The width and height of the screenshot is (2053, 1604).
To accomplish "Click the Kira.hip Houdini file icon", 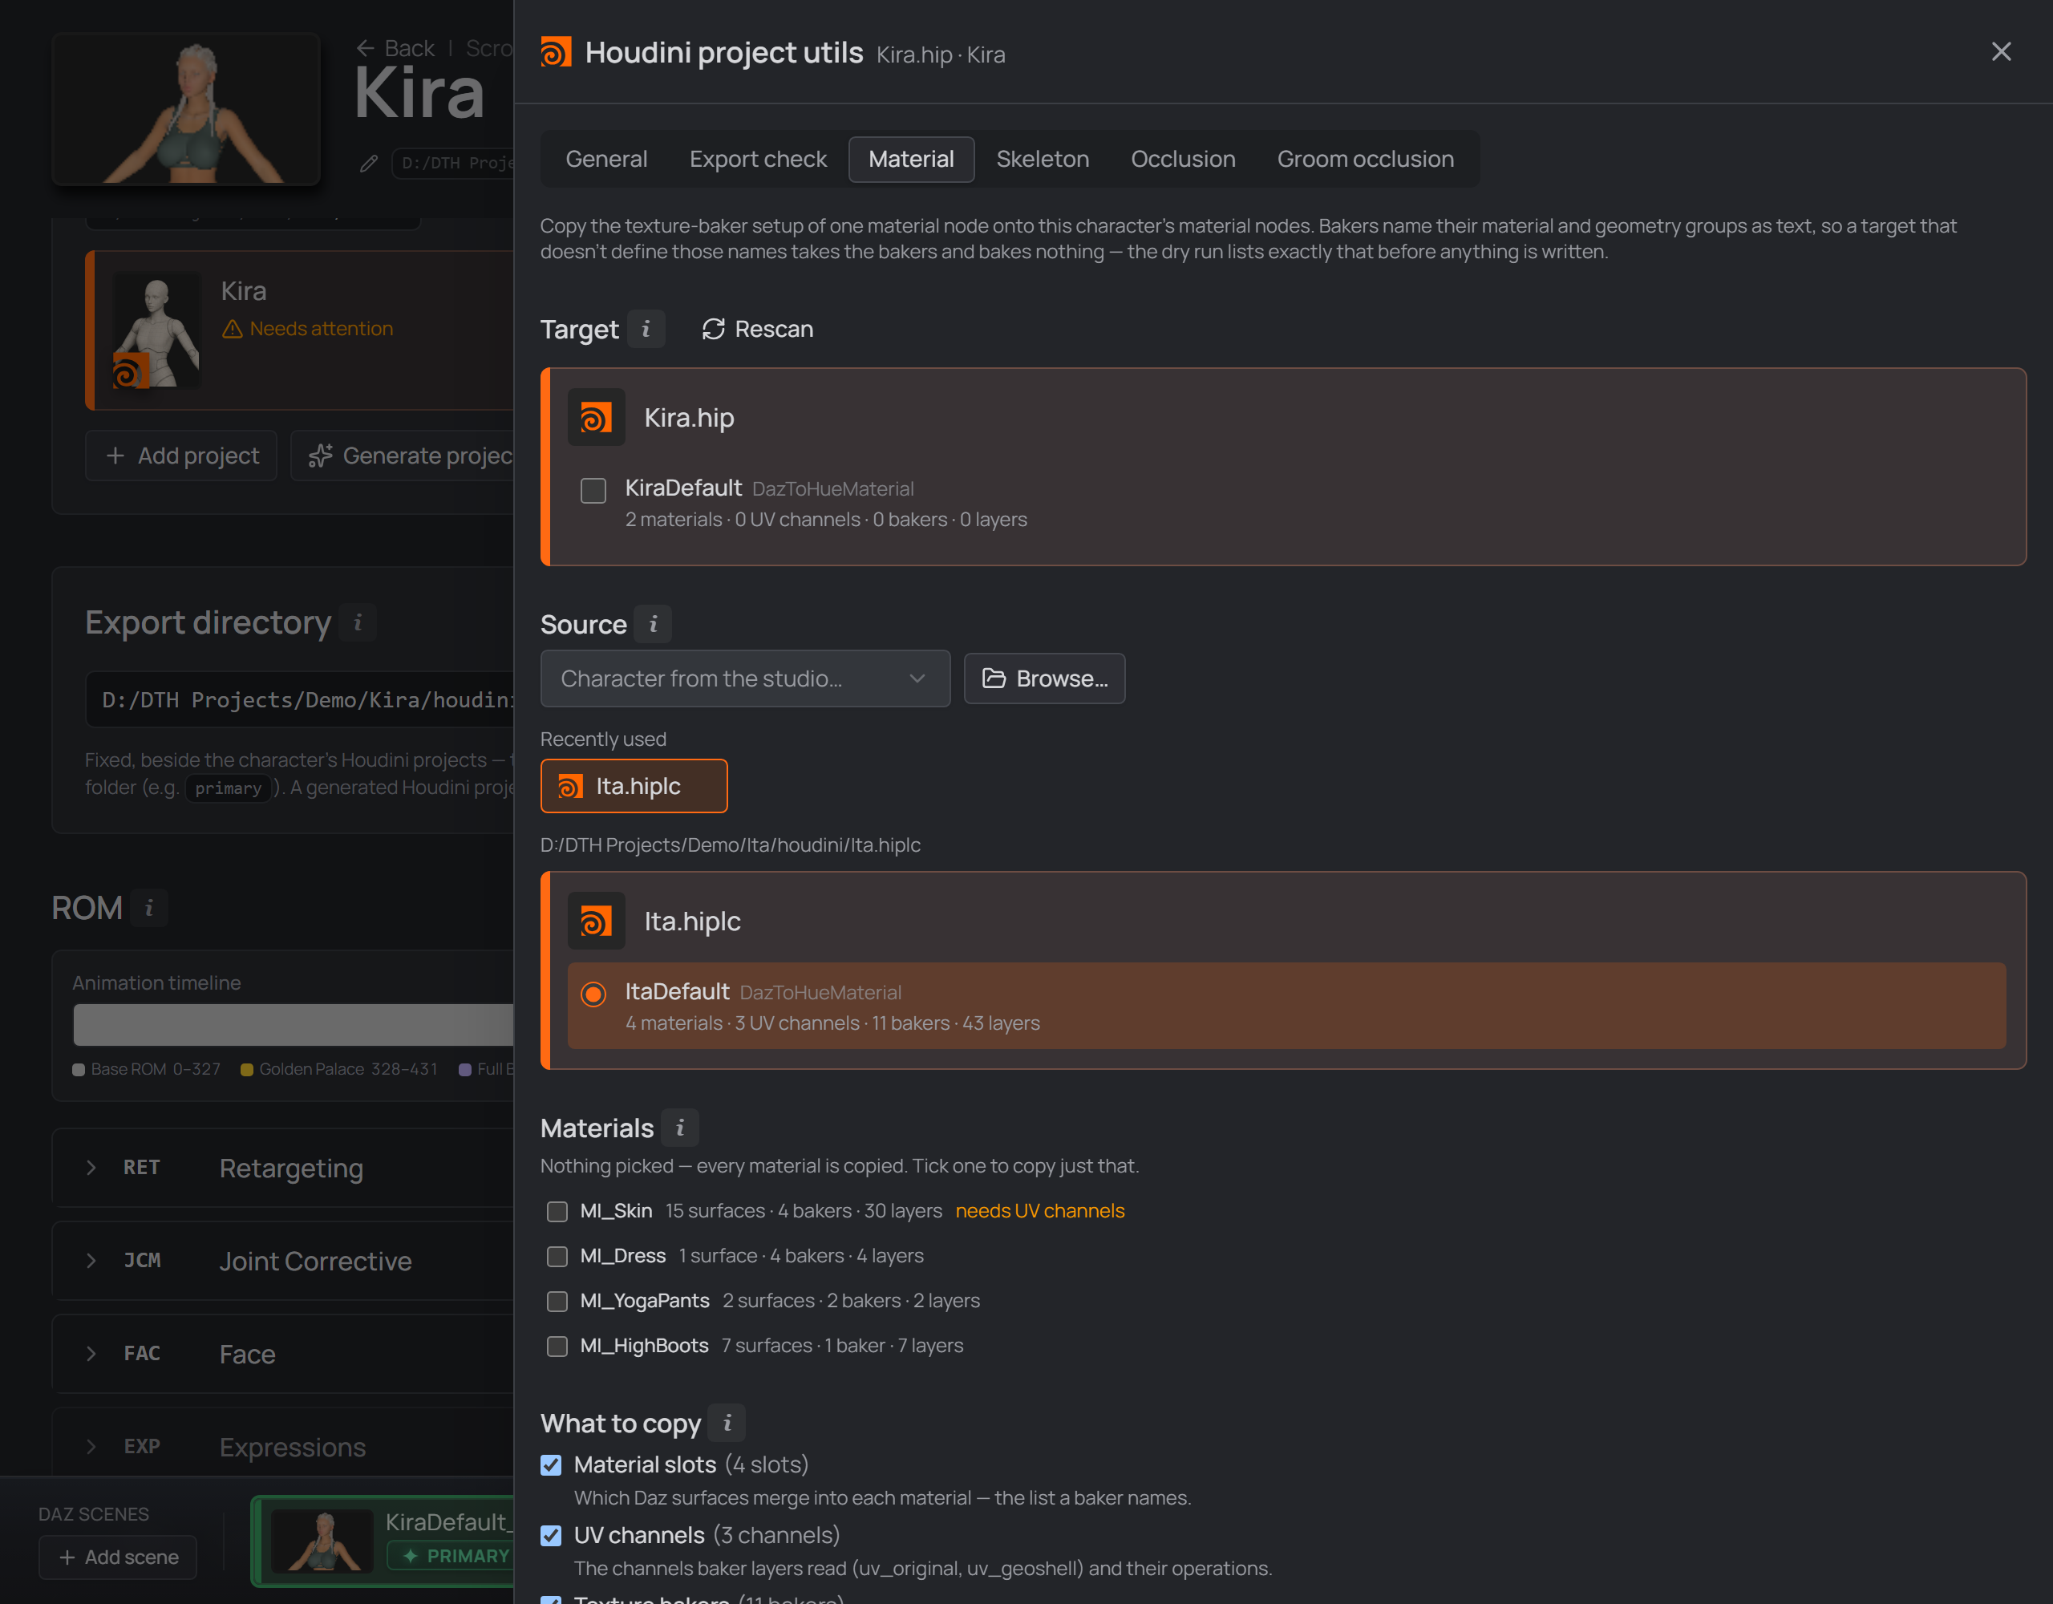I will click(x=596, y=418).
